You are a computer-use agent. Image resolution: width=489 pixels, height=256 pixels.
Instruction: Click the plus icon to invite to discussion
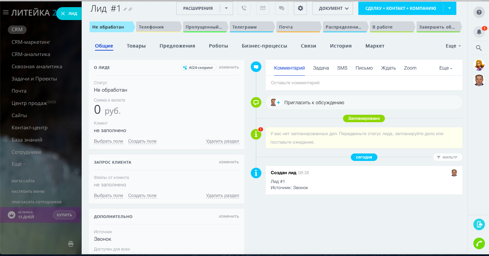click(278, 103)
